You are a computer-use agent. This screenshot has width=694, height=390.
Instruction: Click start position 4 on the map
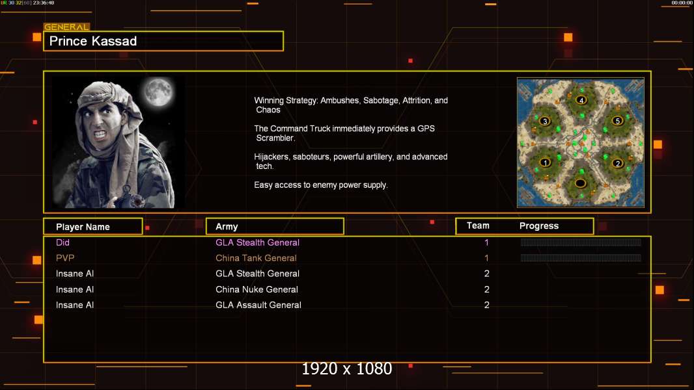[x=581, y=100]
